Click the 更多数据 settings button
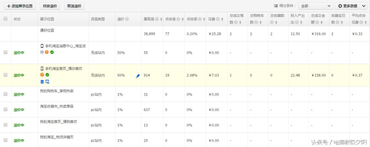Screen dimensions: 370x147 347,6
